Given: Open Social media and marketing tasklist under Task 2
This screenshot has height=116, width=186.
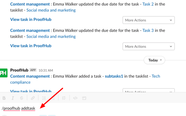Looking at the screenshot, I should point(51,10).
